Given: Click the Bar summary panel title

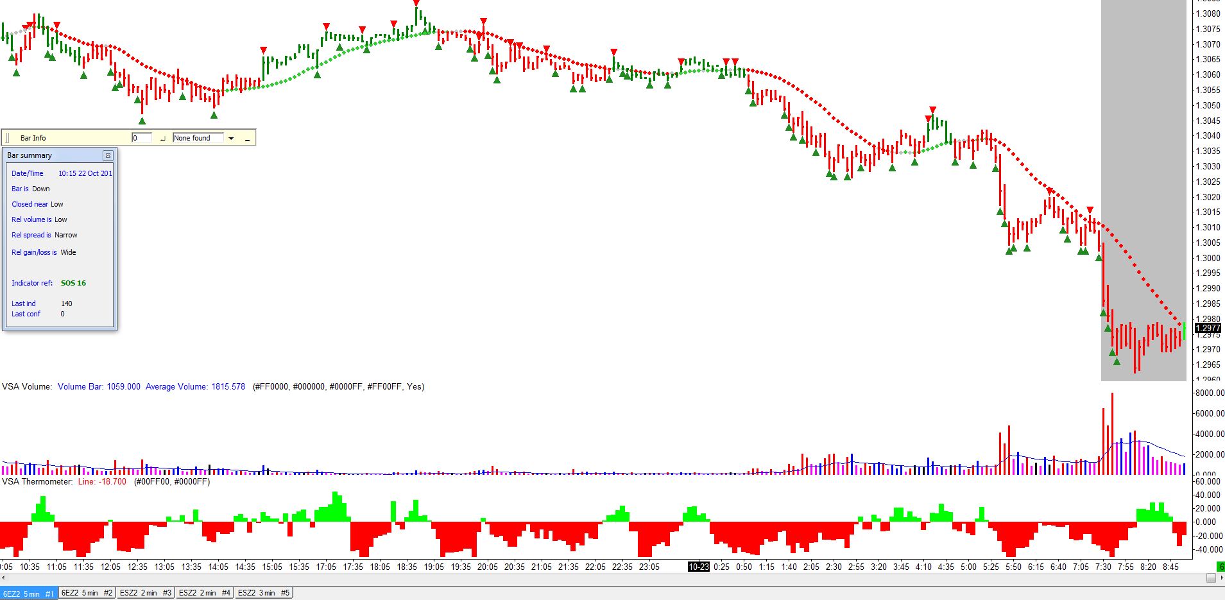Looking at the screenshot, I should point(30,155).
